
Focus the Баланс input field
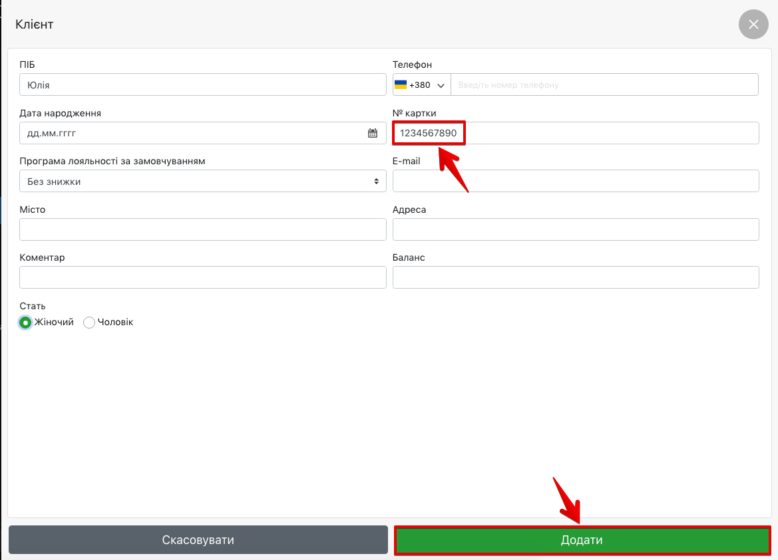[x=576, y=277]
